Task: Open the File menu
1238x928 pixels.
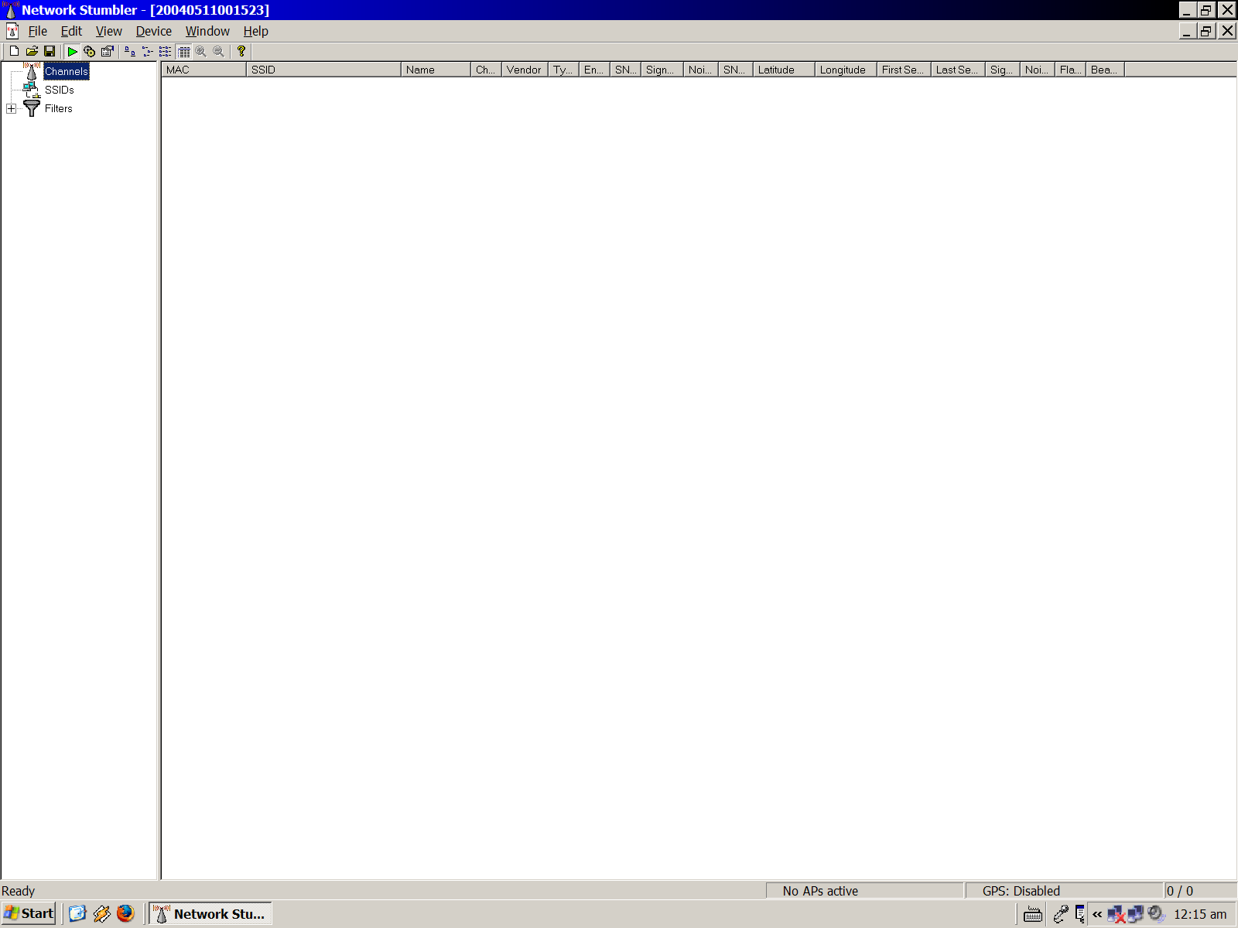Action: coord(38,31)
